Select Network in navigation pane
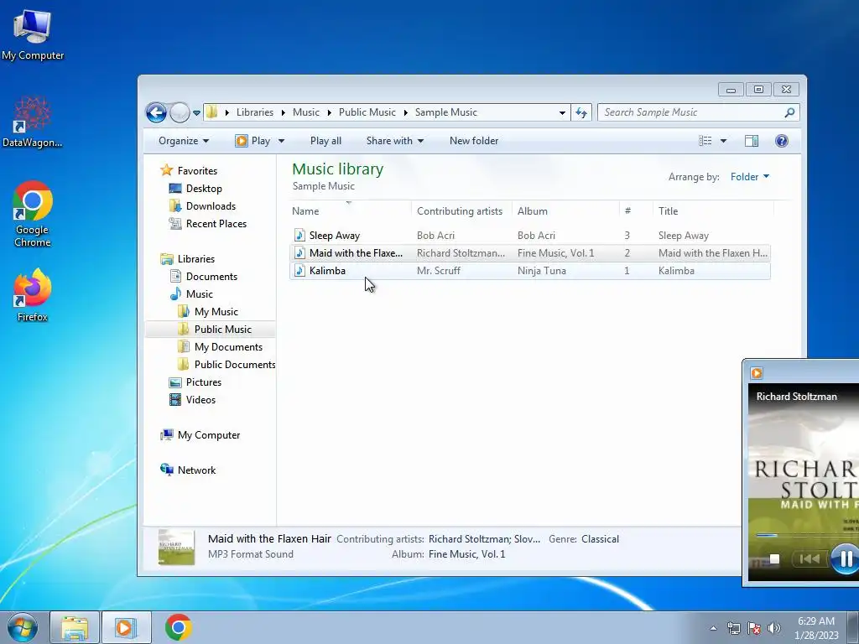The image size is (859, 644). [196, 470]
